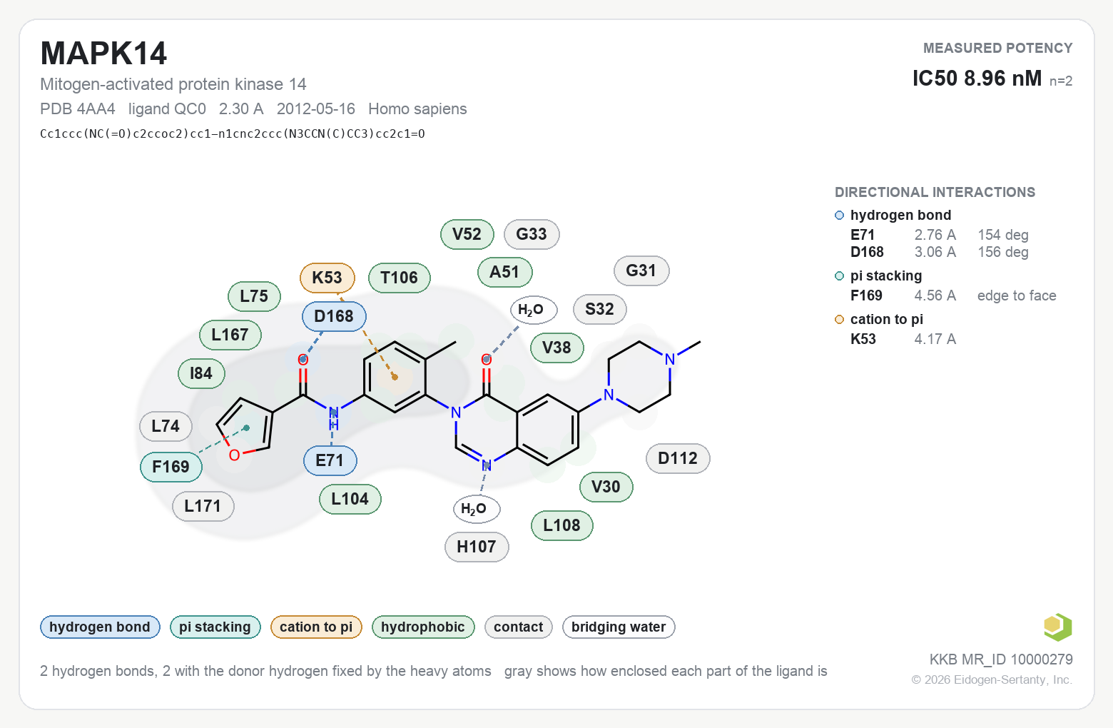This screenshot has width=1113, height=728.
Task: Click ligand QC0 text
Action: [167, 108]
